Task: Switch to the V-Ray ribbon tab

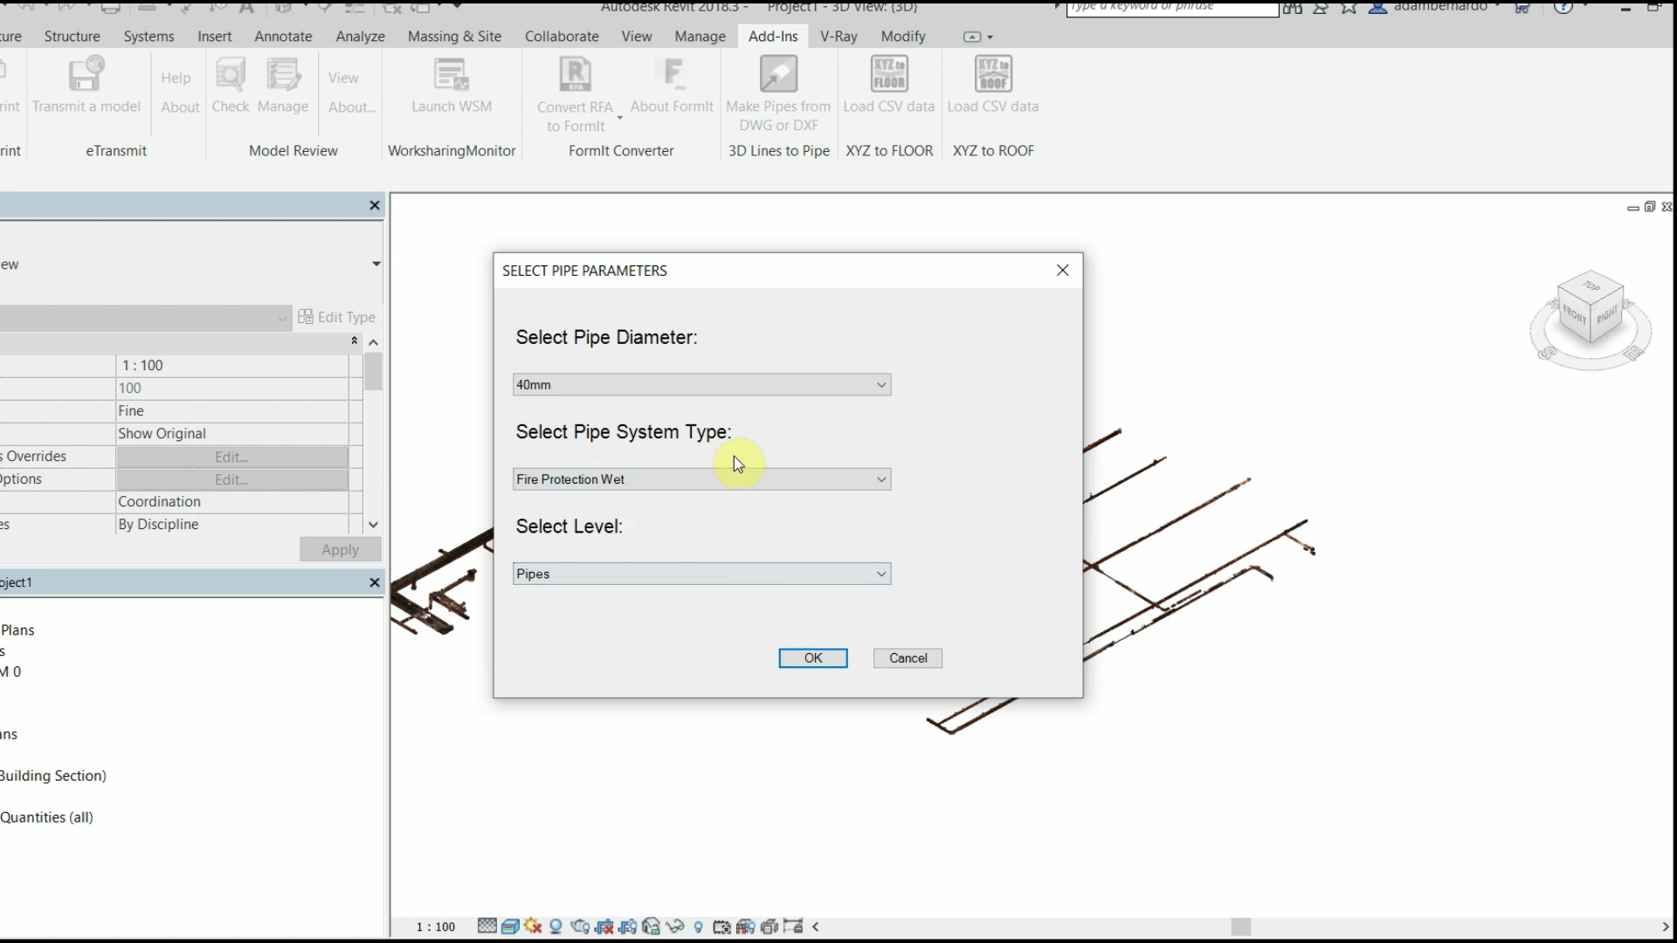Action: pyautogui.click(x=838, y=37)
